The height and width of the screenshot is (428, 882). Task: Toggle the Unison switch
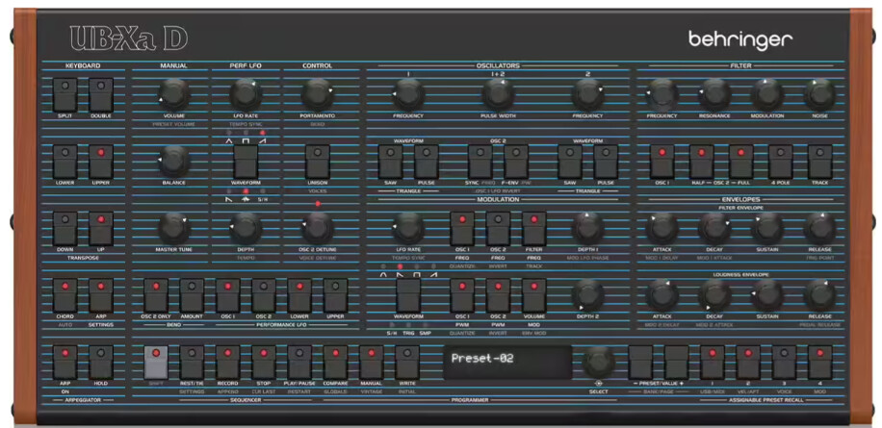pos(317,161)
